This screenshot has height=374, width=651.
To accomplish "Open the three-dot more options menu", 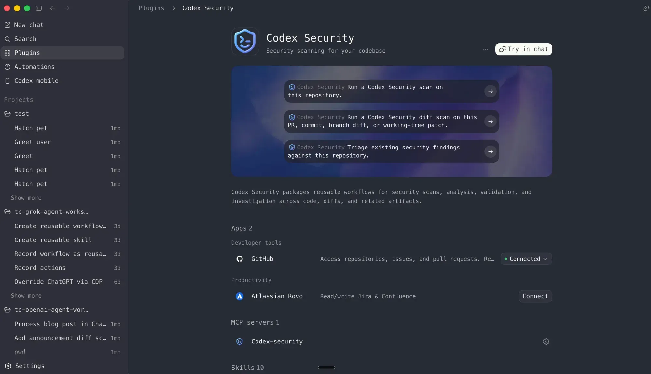I will click(x=485, y=49).
